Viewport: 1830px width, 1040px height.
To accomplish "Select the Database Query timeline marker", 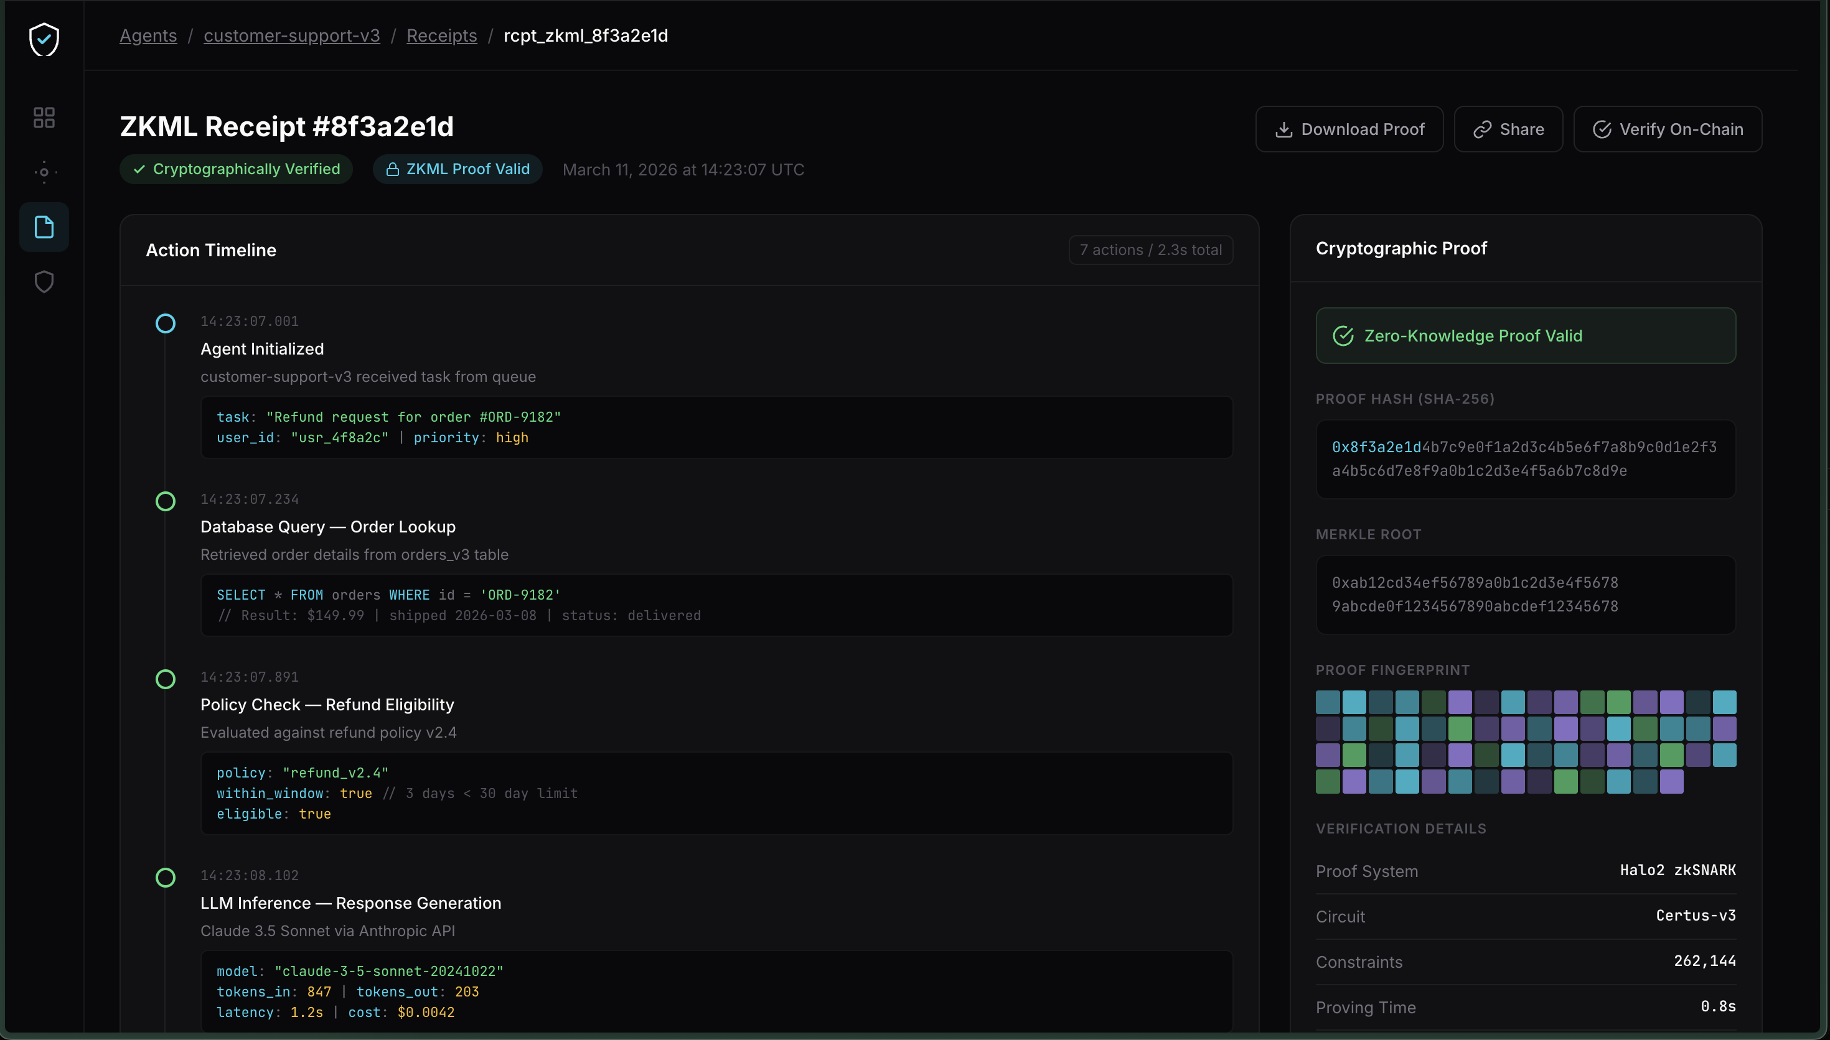I will point(165,501).
